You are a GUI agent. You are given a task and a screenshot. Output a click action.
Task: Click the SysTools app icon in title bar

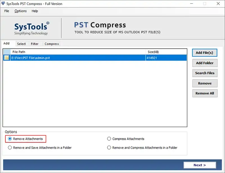tap(3, 3)
